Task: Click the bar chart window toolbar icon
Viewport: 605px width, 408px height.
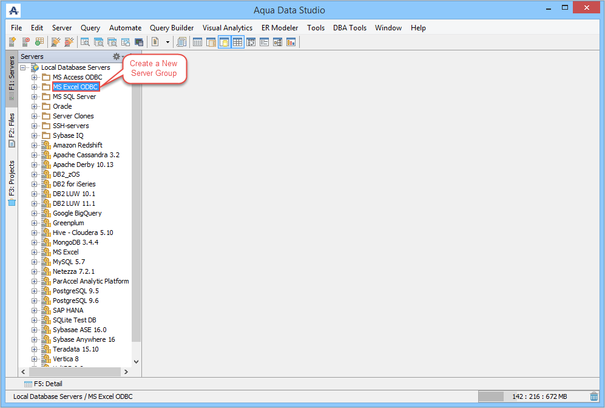Action: point(291,42)
